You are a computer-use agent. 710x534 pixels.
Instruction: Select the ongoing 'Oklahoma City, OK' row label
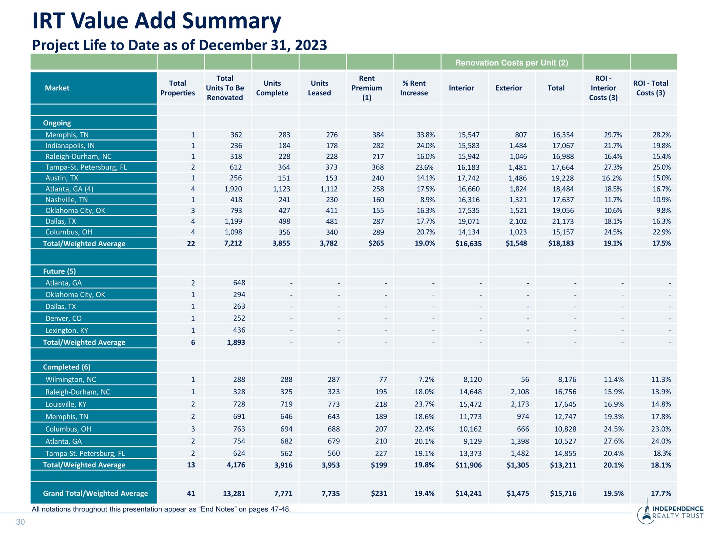tap(75, 210)
